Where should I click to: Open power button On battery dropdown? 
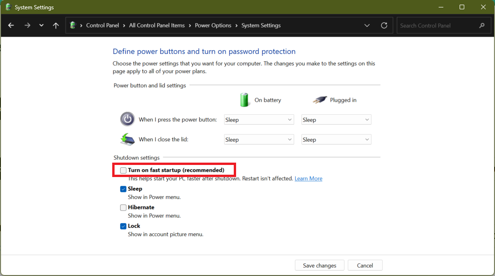(x=259, y=120)
